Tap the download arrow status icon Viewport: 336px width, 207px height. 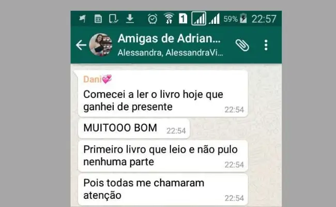click(130, 19)
